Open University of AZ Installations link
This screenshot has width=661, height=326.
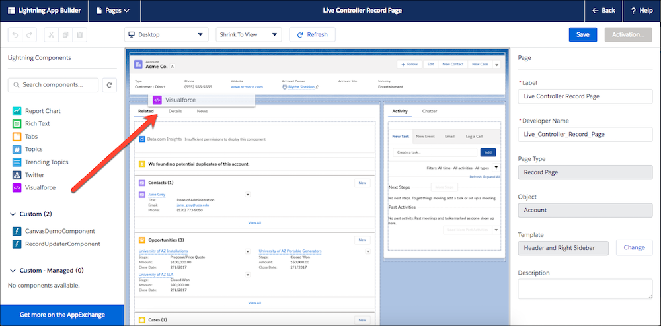click(x=163, y=251)
